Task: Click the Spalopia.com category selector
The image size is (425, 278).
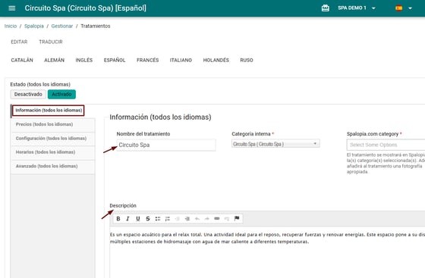Action: coord(386,145)
